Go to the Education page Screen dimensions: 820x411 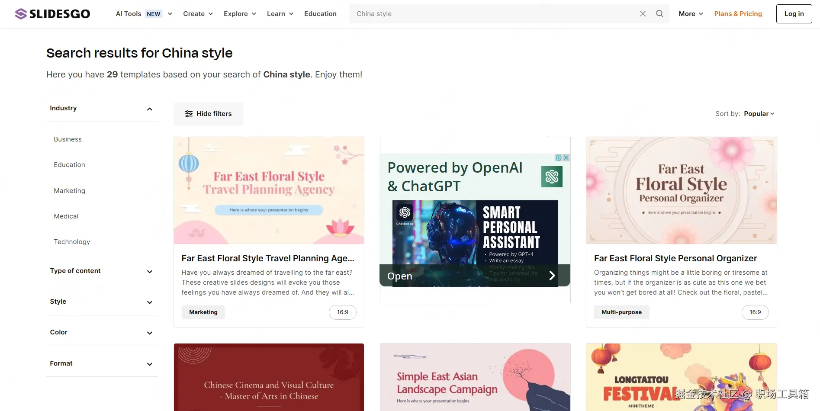[x=320, y=14]
